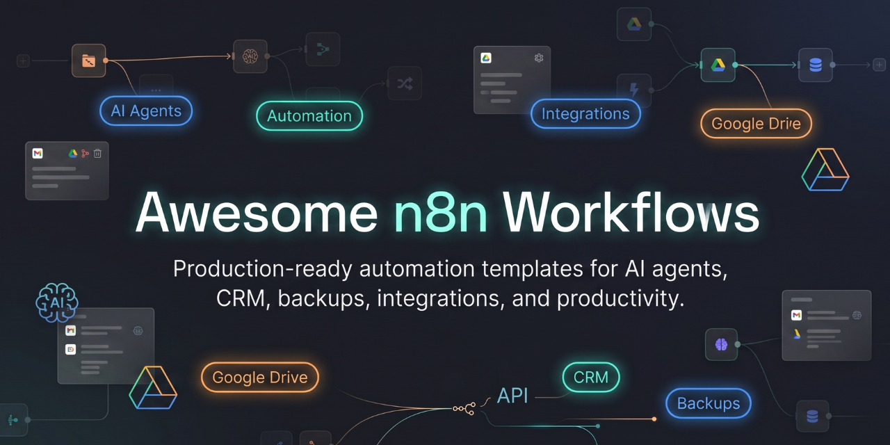
Task: Click the Google Ads icon in card beside purple brain
Action: click(797, 334)
